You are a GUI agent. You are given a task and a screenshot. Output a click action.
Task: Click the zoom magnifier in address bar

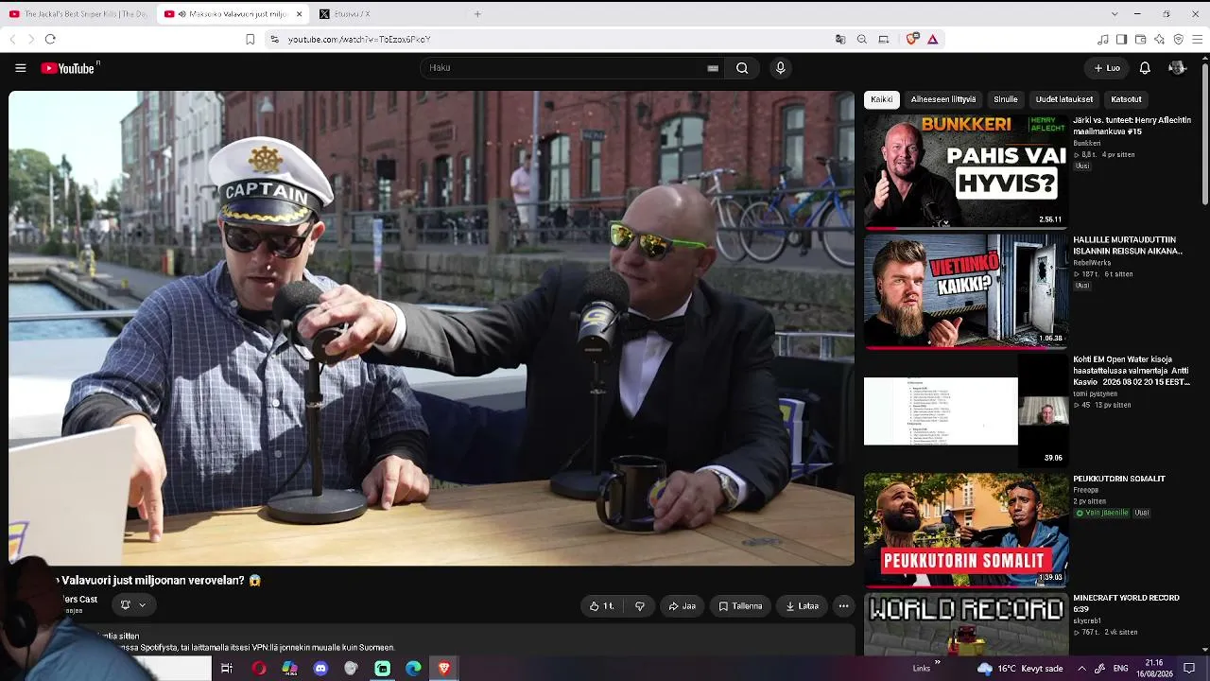pos(862,39)
